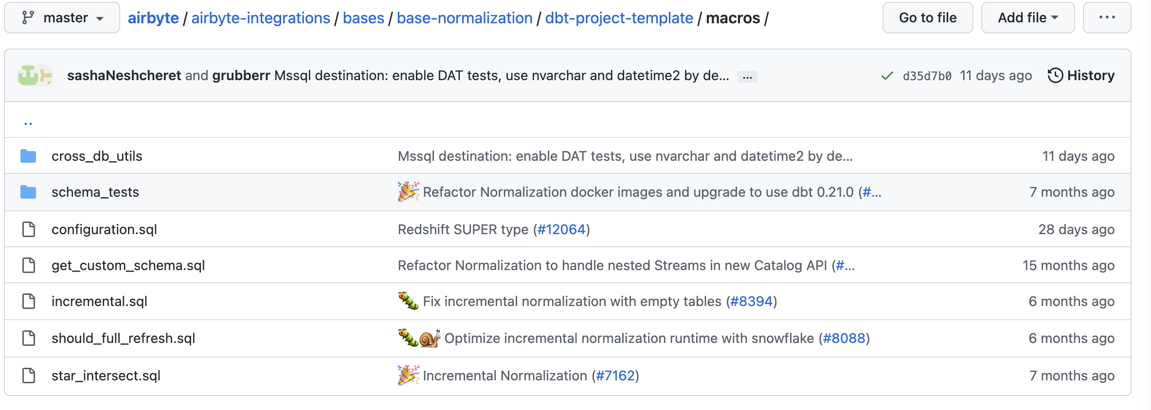The width and height of the screenshot is (1151, 410).
Task: Expand the truncated commit message ellipsis
Action: tap(747, 77)
